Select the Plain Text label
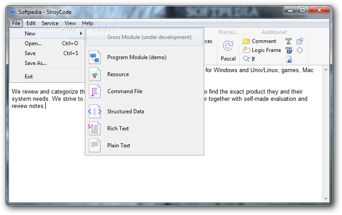Image resolution: width=342 pixels, height=215 pixels. coord(118,146)
